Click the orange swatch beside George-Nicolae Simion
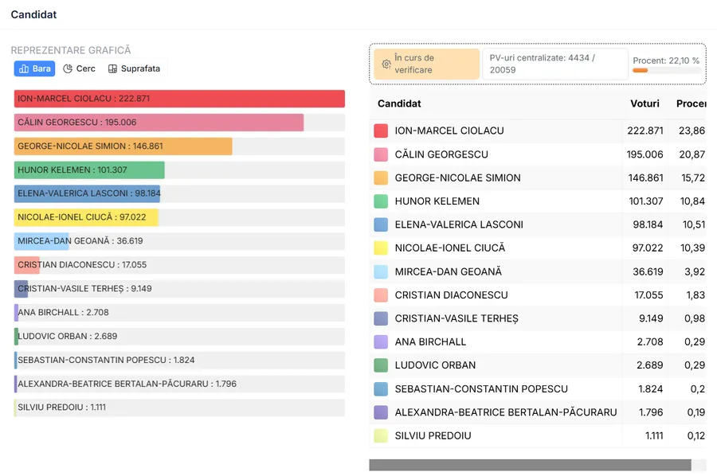This screenshot has width=717, height=476. 381,178
